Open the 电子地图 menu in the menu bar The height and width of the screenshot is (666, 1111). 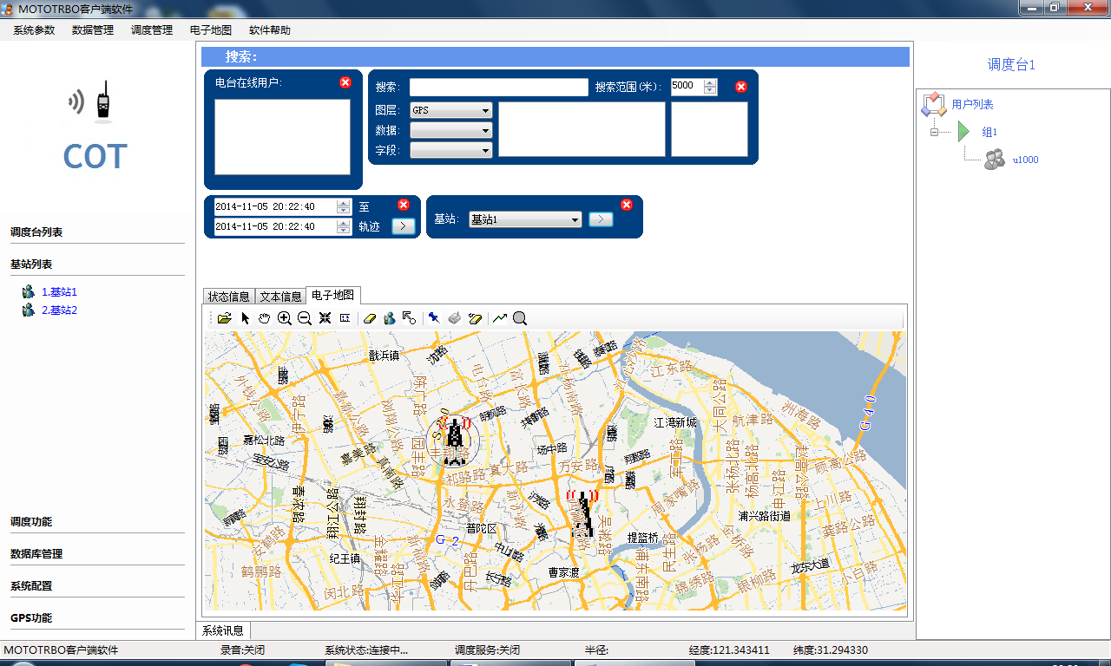coord(211,30)
